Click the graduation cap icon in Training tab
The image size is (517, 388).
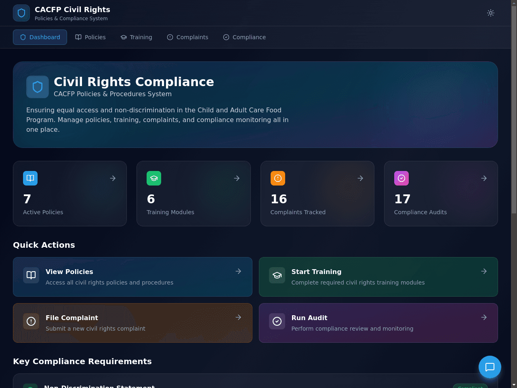pos(124,37)
